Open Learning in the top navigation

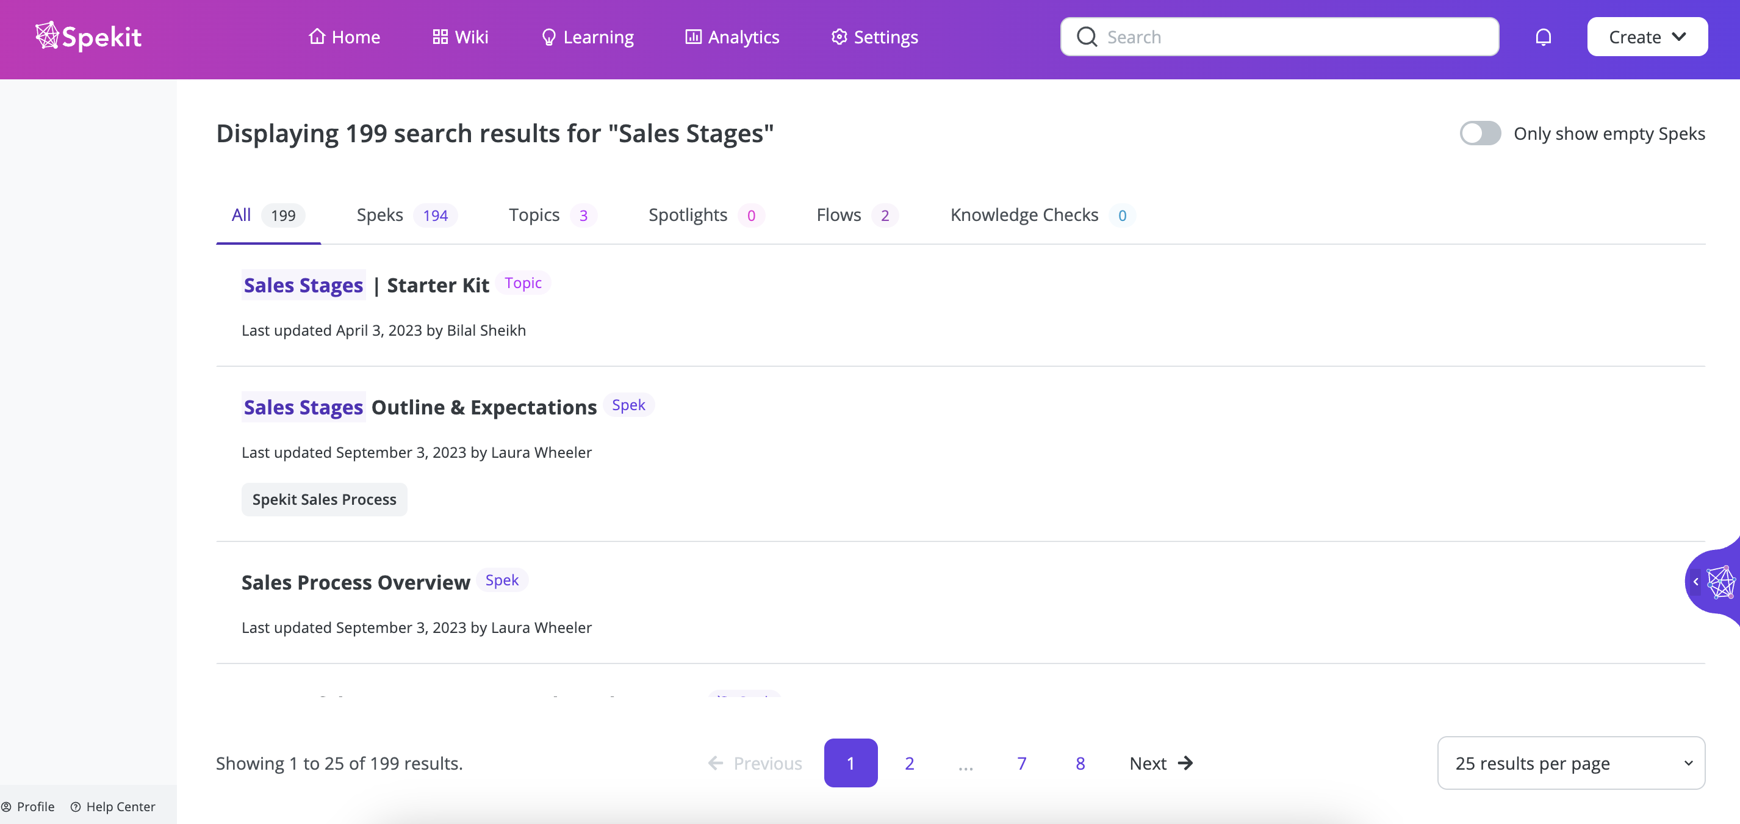(x=587, y=37)
